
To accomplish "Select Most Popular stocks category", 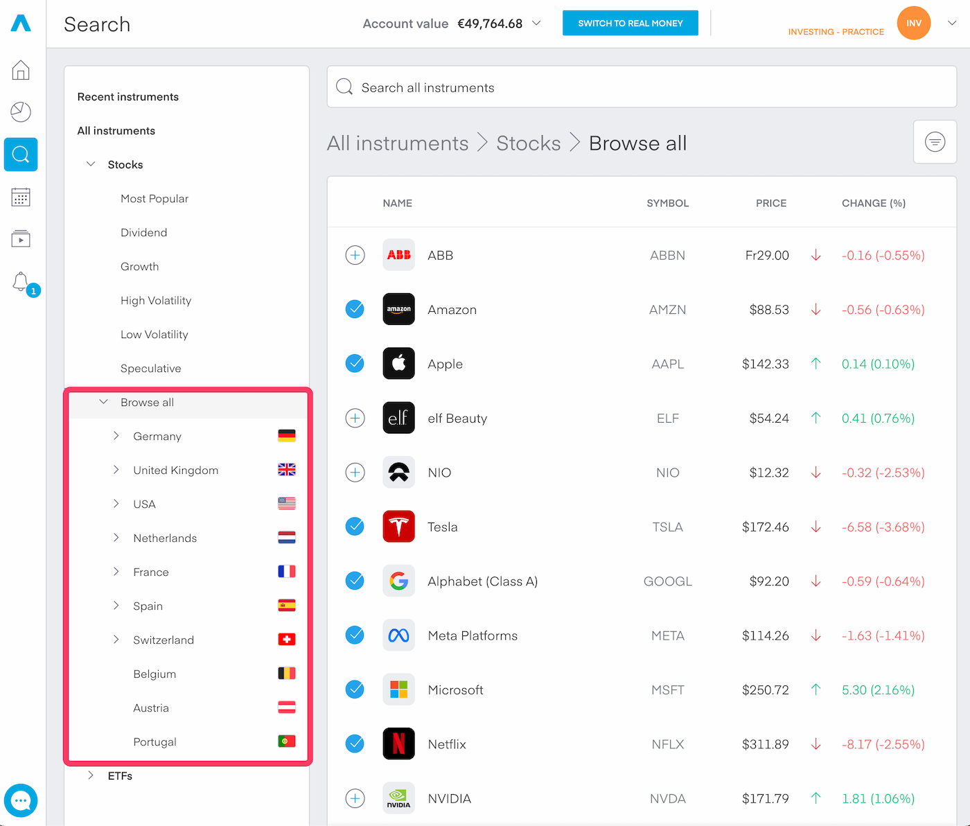I will coord(155,198).
